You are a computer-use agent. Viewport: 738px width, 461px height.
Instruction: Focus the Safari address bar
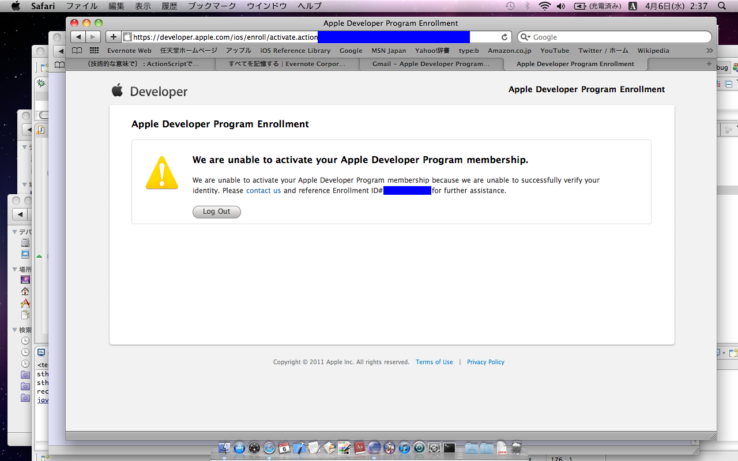317,37
